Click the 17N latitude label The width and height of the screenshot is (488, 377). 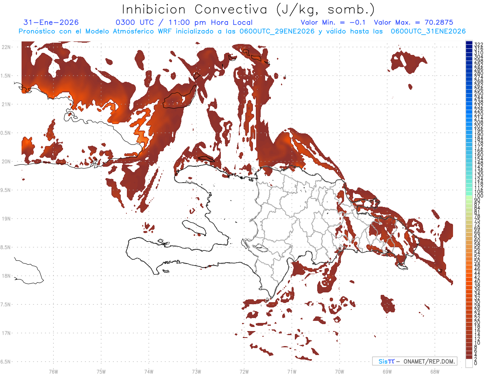(6, 333)
